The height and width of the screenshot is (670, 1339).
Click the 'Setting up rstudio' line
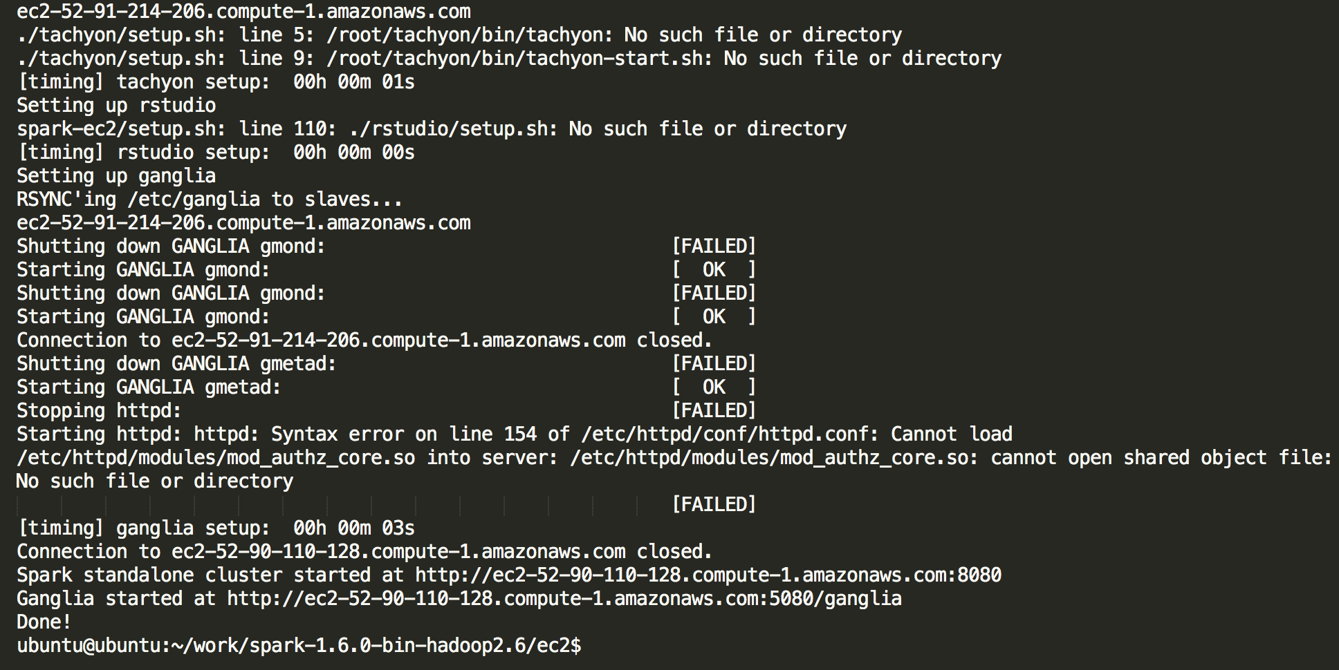tap(116, 106)
